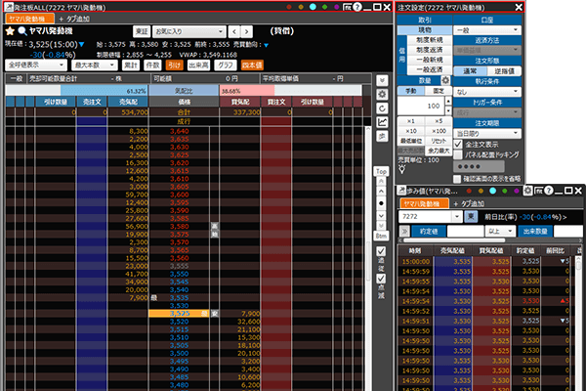Enable パネル配置ドッキング checkbox
Screen dimensions: 586x391
coord(458,154)
